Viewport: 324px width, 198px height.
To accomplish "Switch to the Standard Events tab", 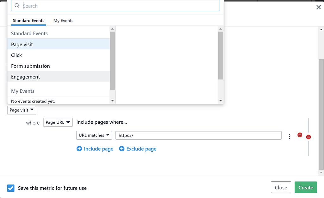I will coord(28,20).
